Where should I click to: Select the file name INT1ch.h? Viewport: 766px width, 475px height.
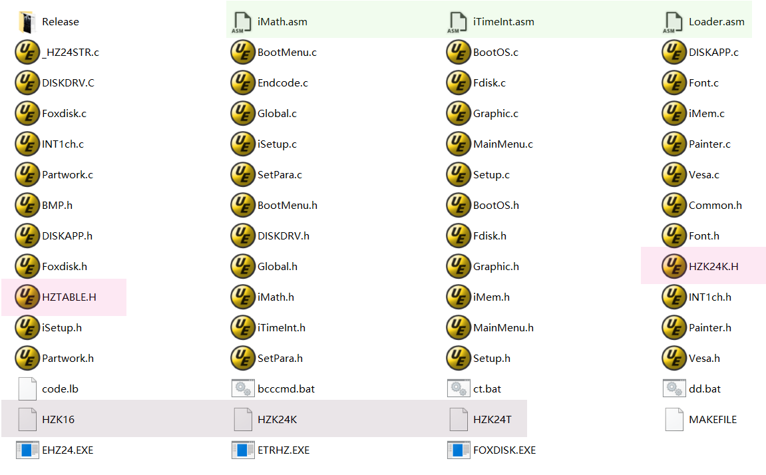710,297
